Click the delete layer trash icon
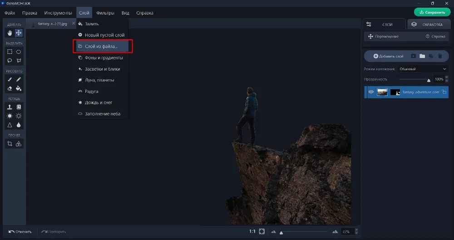The width and height of the screenshot is (454, 240). pyautogui.click(x=439, y=56)
